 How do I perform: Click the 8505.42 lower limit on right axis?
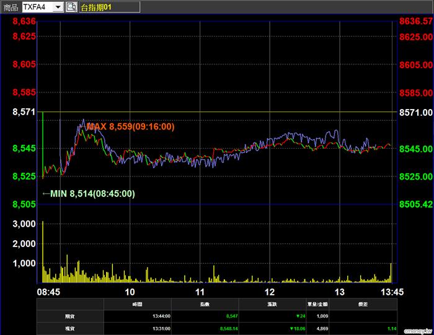tap(415, 204)
